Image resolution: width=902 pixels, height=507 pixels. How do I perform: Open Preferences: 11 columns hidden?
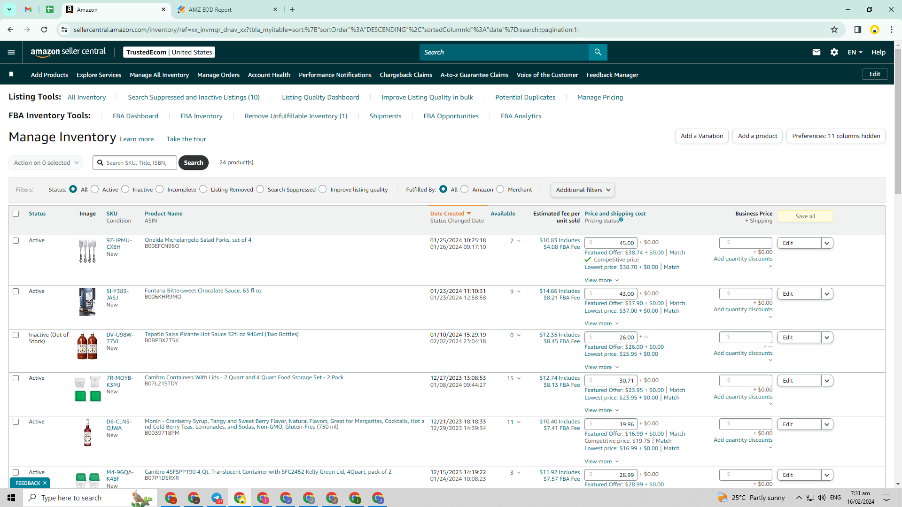836,136
